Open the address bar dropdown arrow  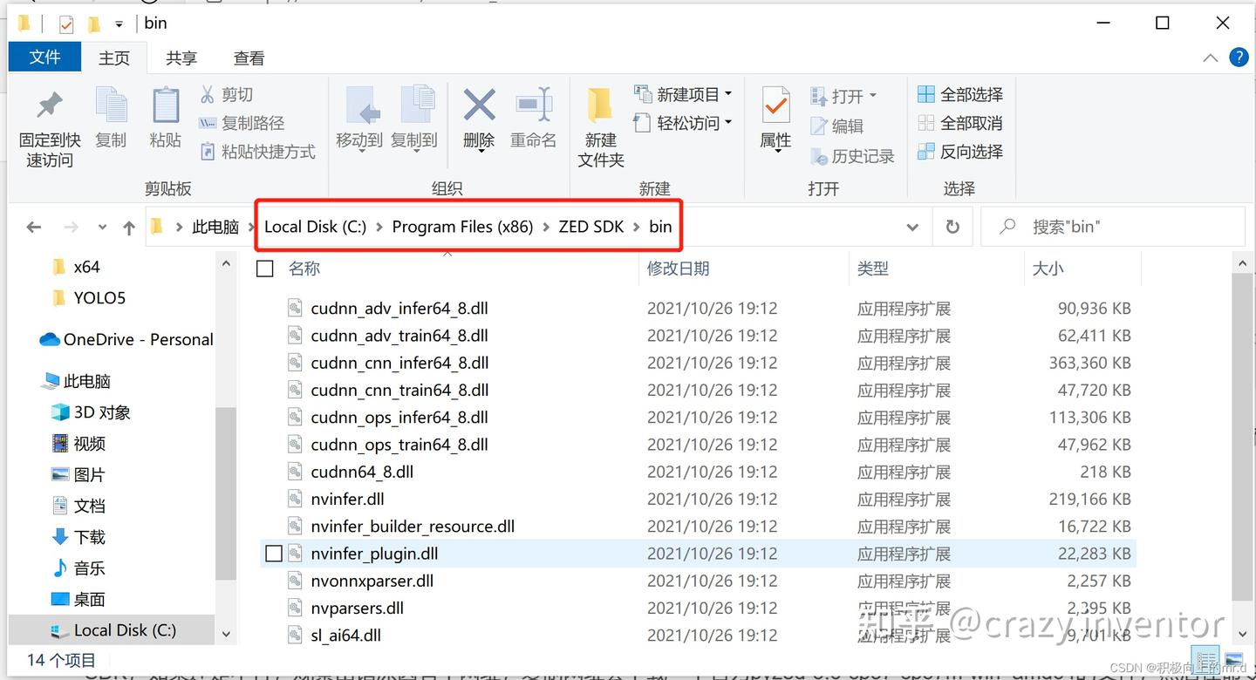[x=912, y=226]
